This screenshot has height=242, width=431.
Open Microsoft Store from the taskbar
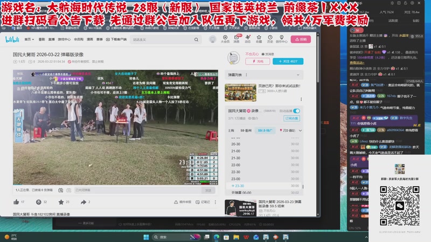tap(226, 237)
